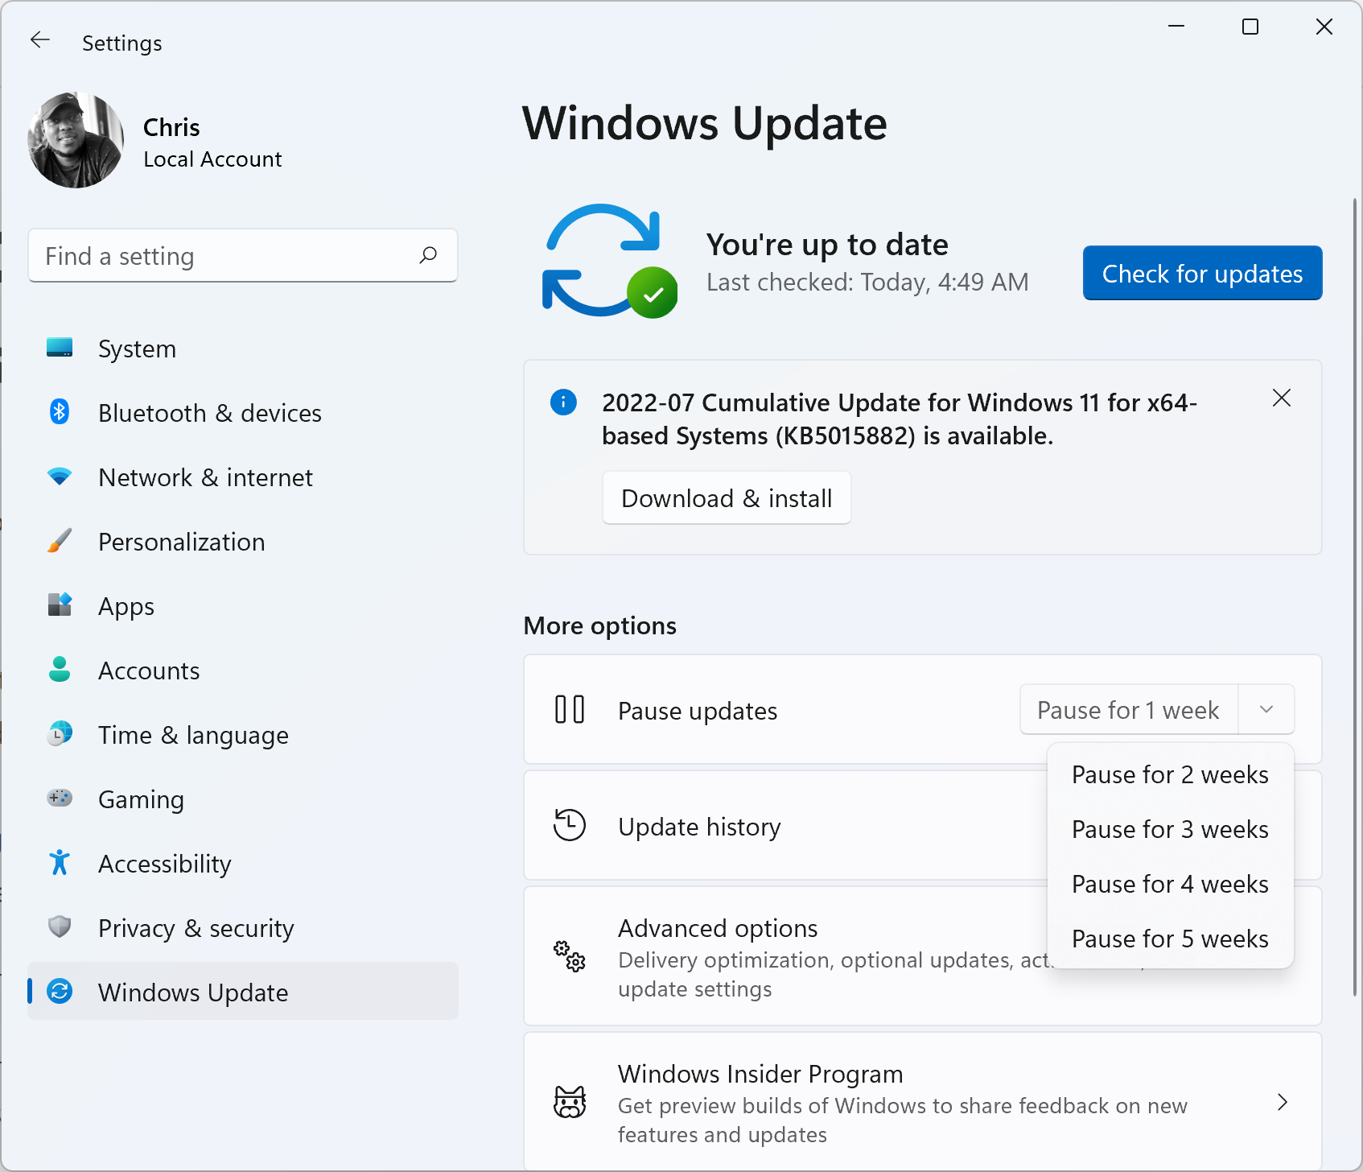Click Pause for 1 week button
This screenshot has height=1172, width=1363.
click(x=1128, y=710)
